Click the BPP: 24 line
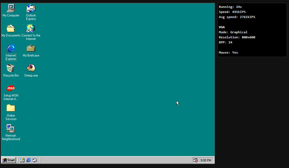This screenshot has width=289, height=168. tap(225, 42)
